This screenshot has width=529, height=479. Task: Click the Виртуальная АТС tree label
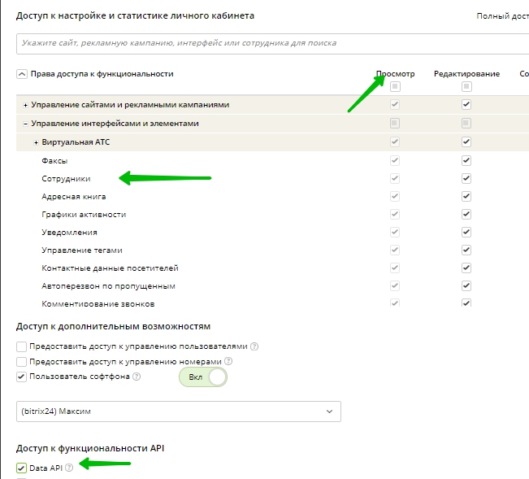click(x=76, y=142)
